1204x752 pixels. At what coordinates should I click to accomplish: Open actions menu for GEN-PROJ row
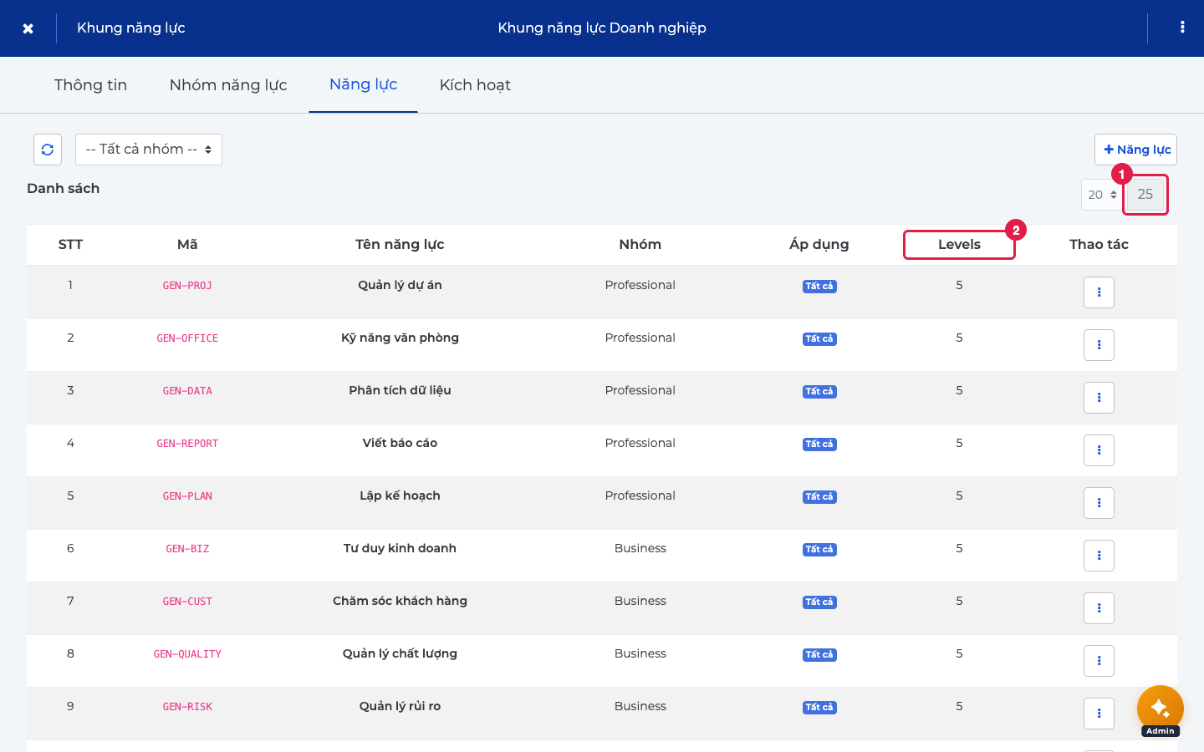pyautogui.click(x=1099, y=292)
